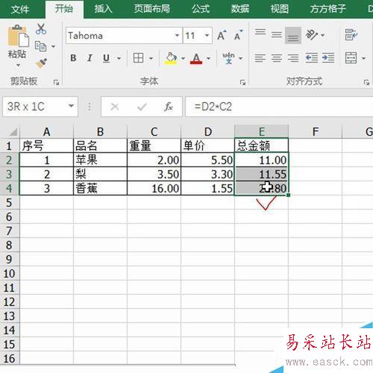The width and height of the screenshot is (373, 373).
Task: Click the Copy icon
Action: click(x=40, y=46)
